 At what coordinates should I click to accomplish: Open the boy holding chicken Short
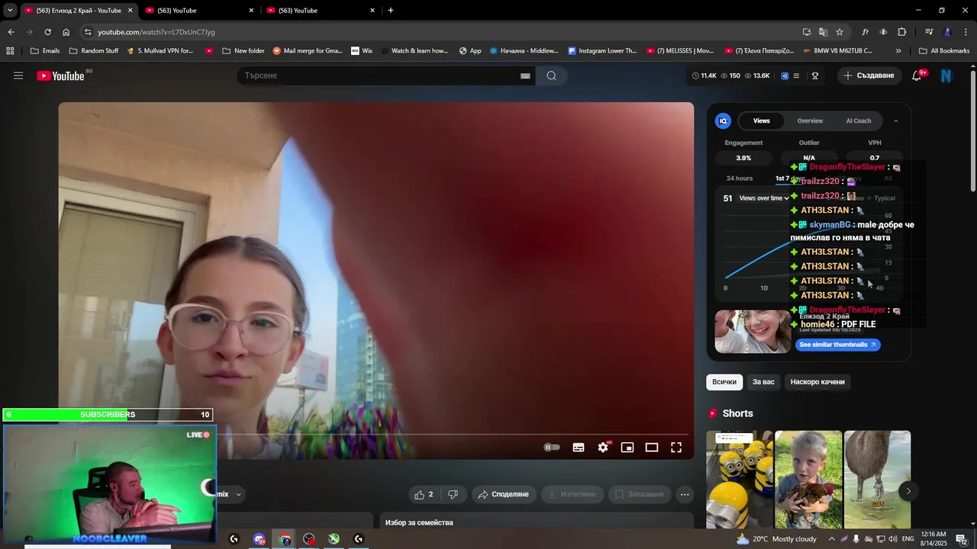pos(808,480)
